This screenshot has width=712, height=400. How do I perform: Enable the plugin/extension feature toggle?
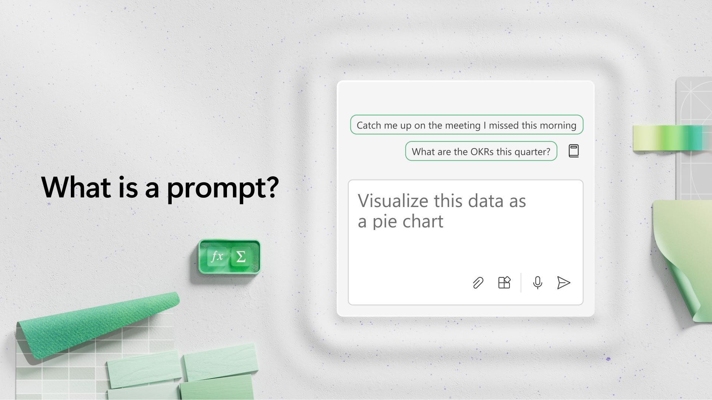504,282
